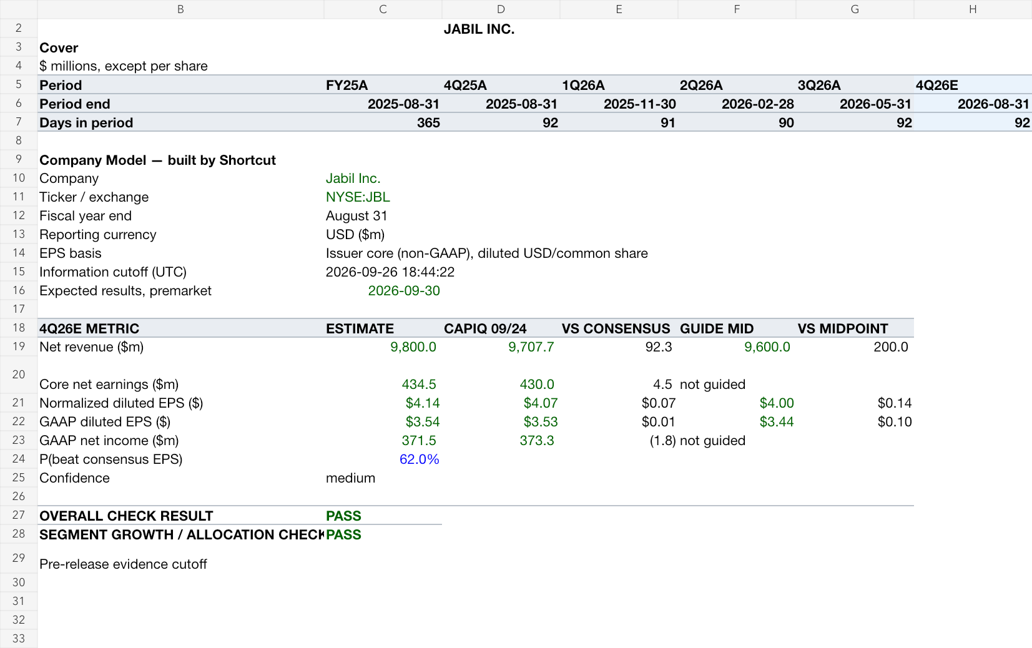Click the 'GUIDE MID' header cell

(737, 328)
